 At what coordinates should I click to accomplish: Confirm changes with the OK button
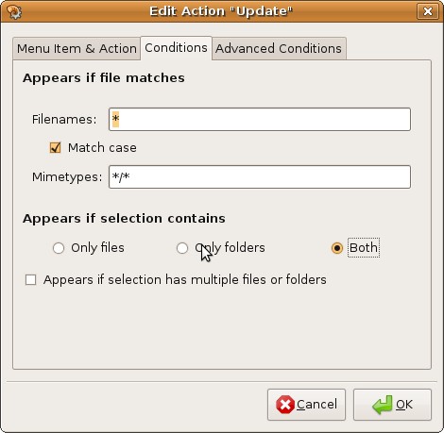[x=392, y=405]
